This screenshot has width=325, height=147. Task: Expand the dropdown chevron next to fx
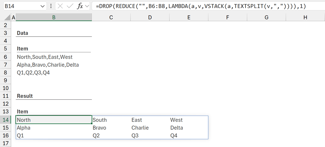pos(87,6)
